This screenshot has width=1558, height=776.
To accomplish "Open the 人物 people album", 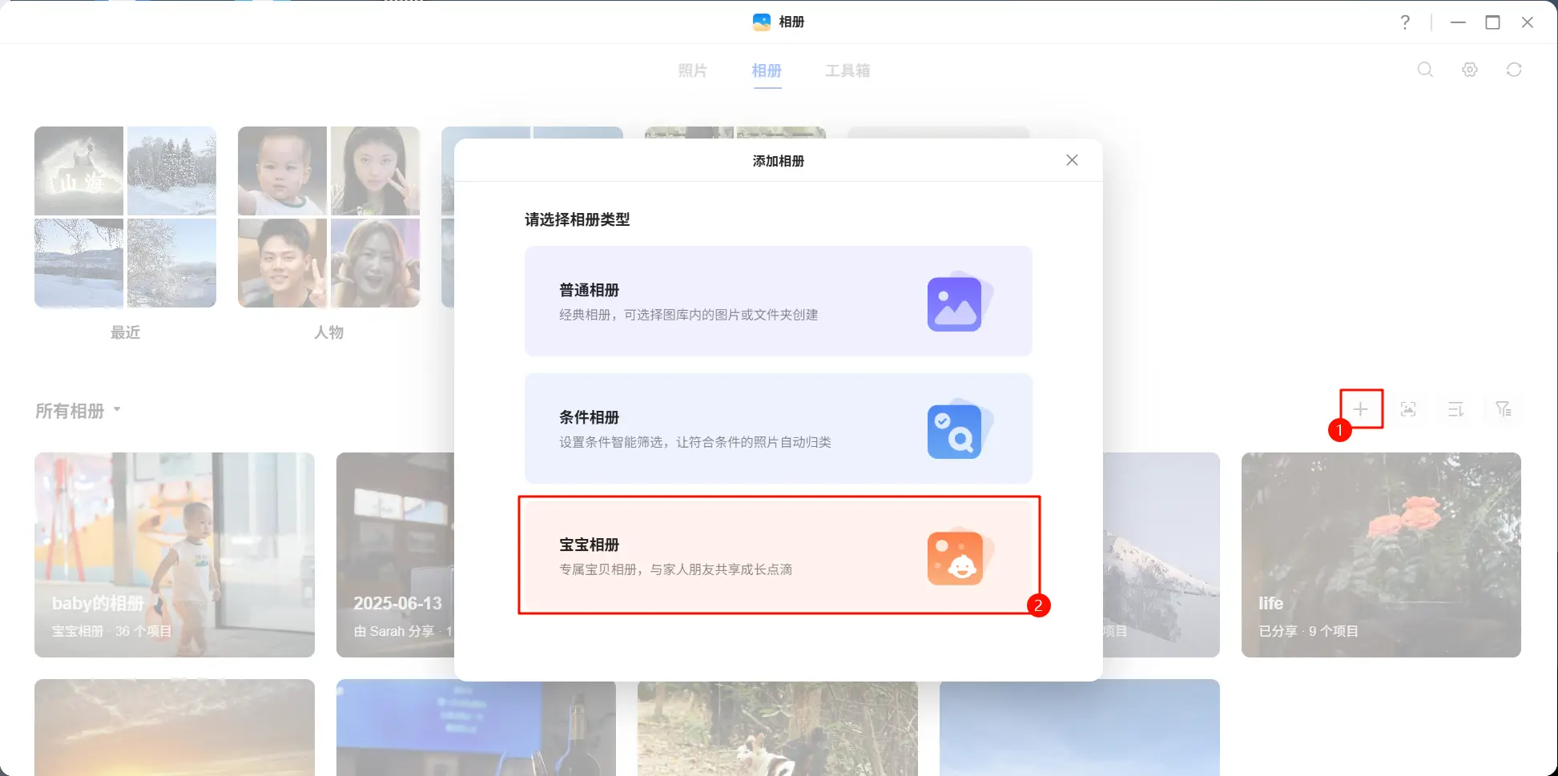I will [328, 217].
